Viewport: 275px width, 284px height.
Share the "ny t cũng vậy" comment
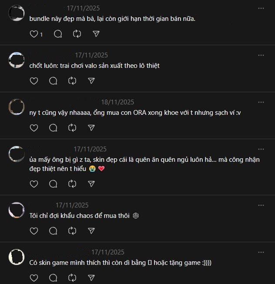click(x=91, y=128)
